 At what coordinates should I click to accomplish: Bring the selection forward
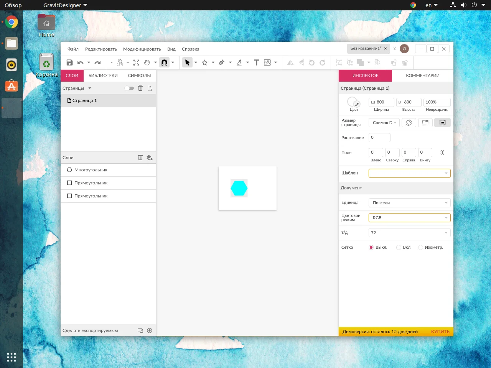(394, 62)
